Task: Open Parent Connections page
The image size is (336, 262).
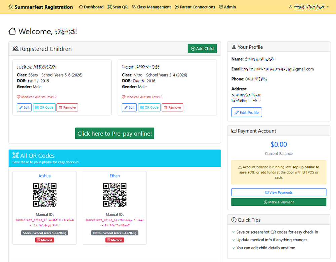Action: [195, 7]
